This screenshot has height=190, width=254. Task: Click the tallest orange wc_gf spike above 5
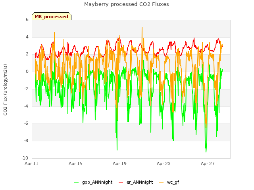(142, 28)
